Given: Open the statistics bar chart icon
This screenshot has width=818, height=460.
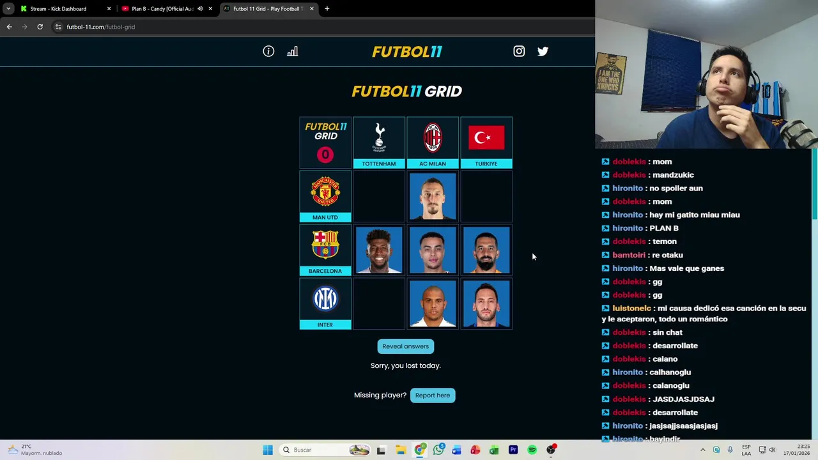Looking at the screenshot, I should click(x=292, y=51).
